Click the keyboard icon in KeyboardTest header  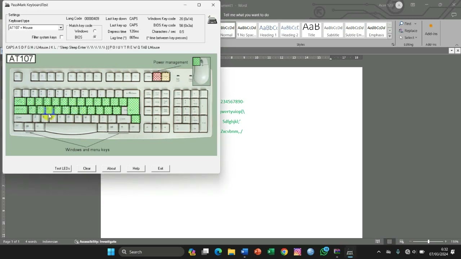212,20
